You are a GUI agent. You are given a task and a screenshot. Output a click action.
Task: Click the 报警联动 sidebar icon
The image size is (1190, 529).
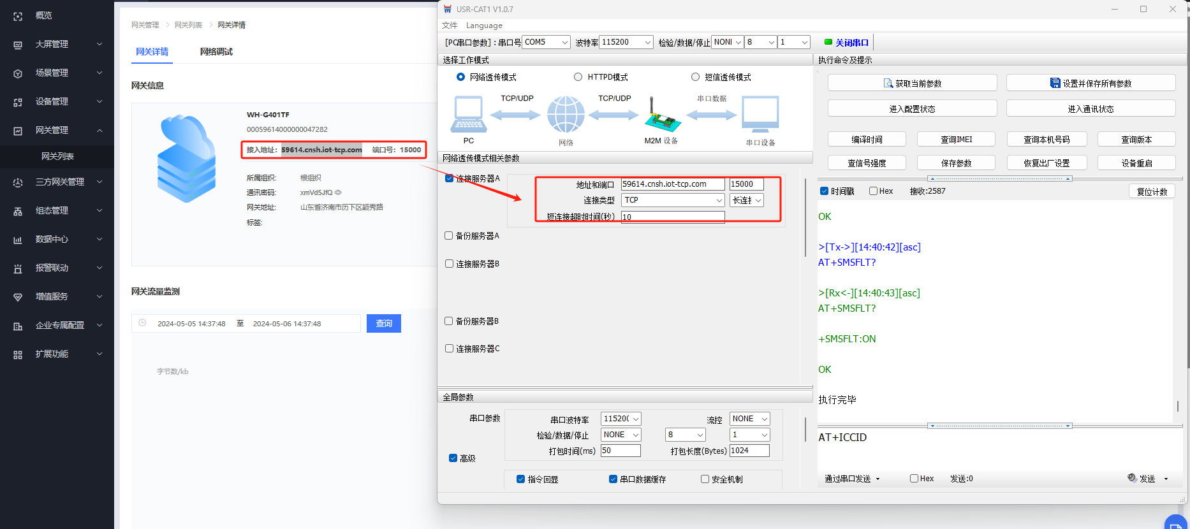18,268
